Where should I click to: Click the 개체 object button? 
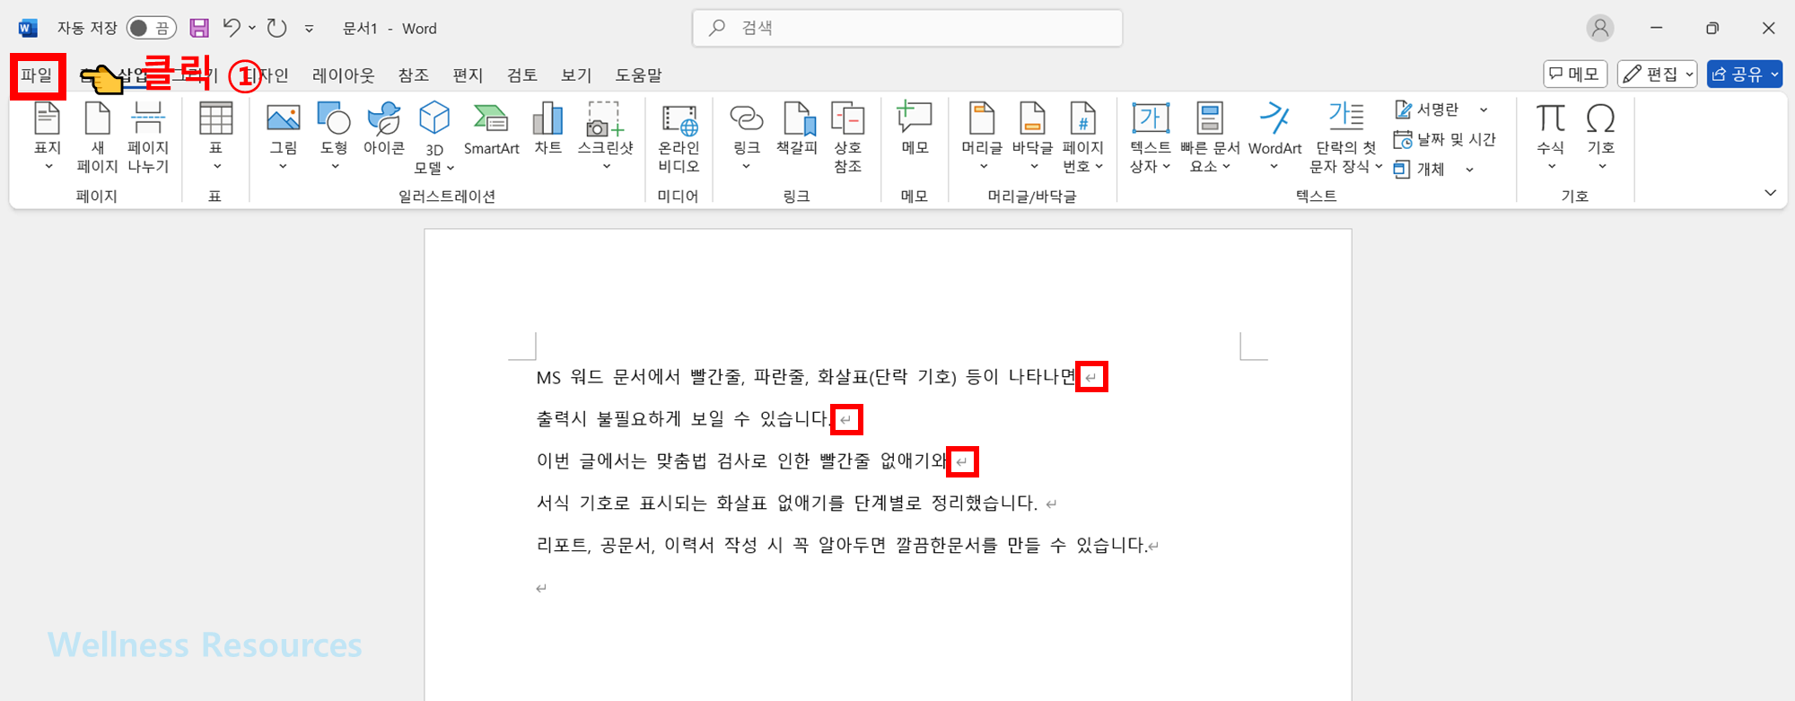tap(1420, 170)
